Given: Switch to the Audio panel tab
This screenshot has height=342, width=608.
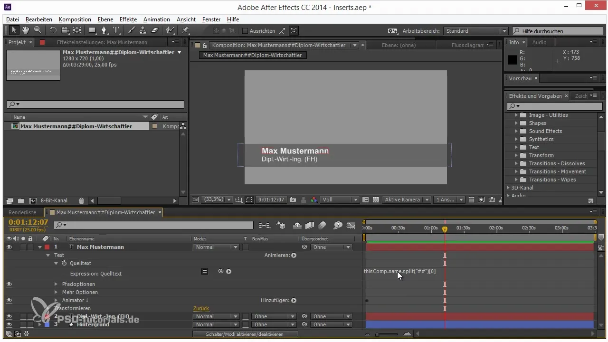Looking at the screenshot, I should (539, 42).
